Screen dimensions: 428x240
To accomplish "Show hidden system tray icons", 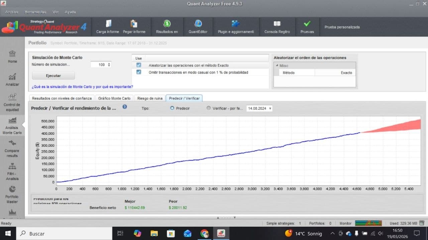I will (x=332, y=233).
